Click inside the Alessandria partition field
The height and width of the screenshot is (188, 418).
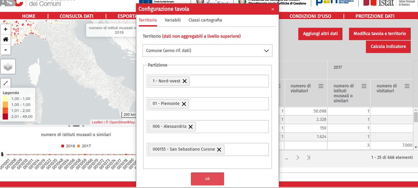point(208,126)
